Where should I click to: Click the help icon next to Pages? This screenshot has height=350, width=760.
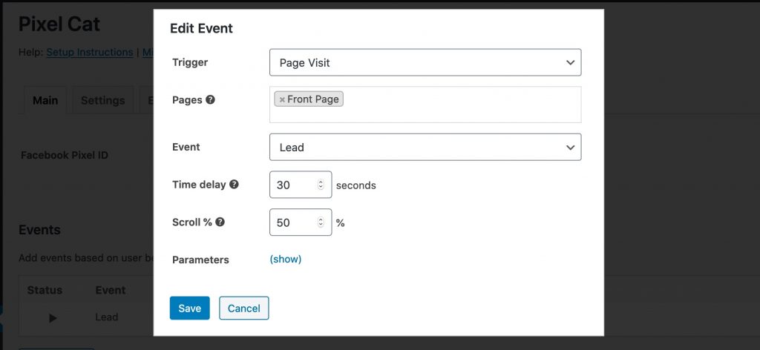[210, 99]
